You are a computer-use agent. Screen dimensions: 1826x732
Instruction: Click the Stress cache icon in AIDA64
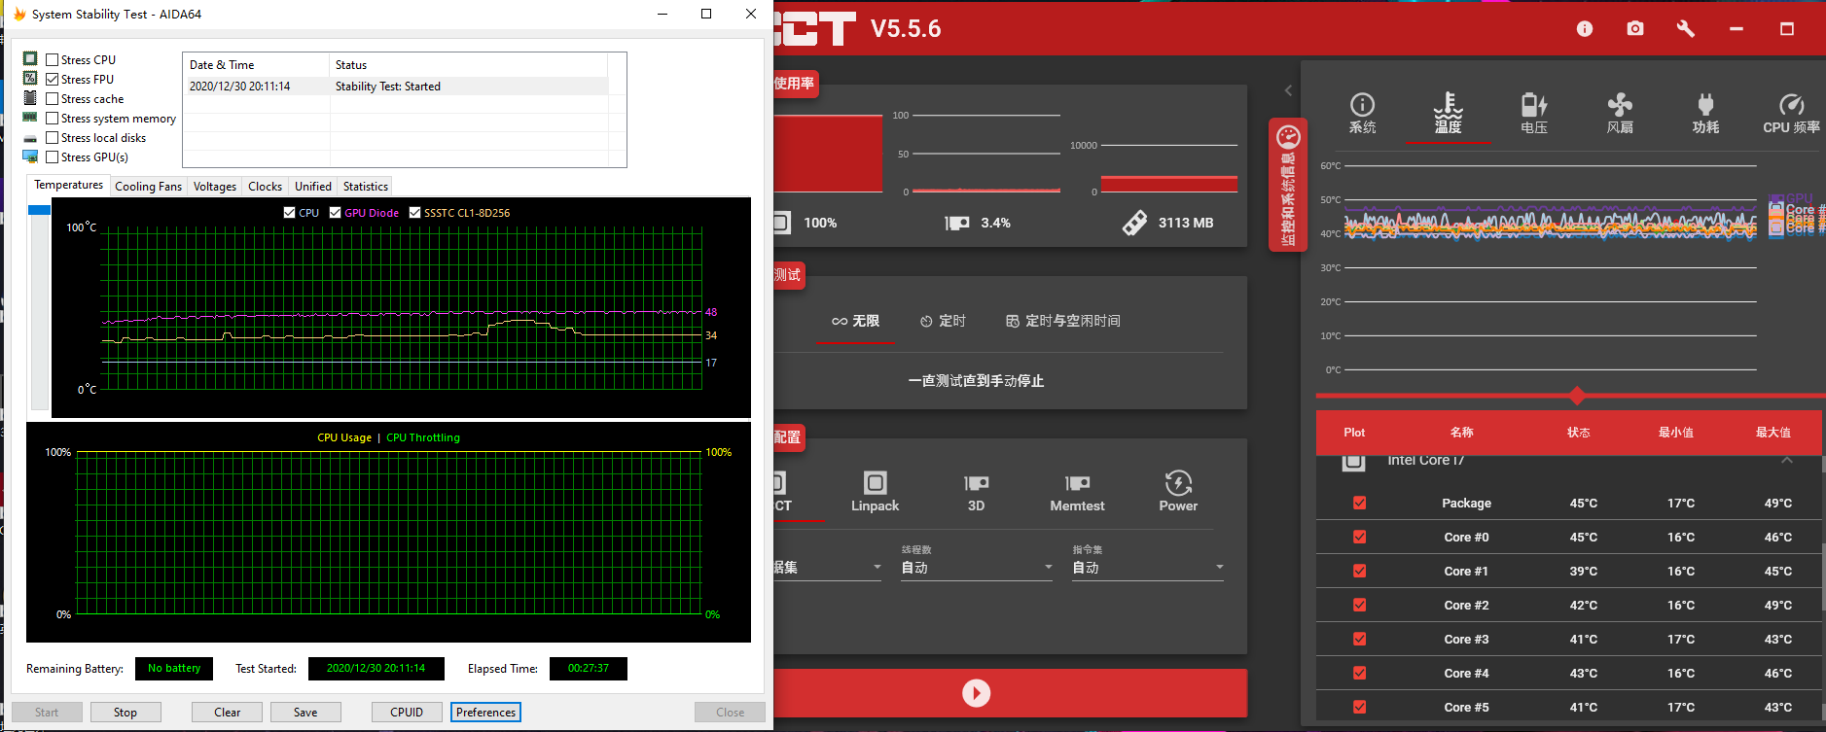coord(30,97)
